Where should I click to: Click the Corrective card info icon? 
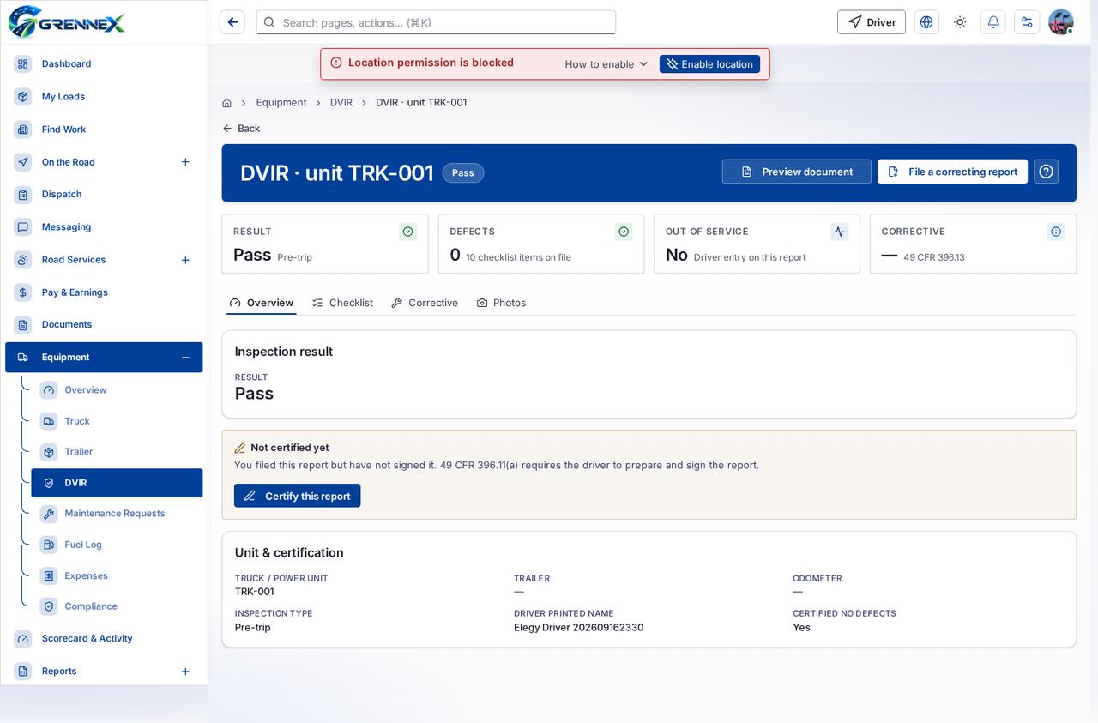(x=1056, y=232)
